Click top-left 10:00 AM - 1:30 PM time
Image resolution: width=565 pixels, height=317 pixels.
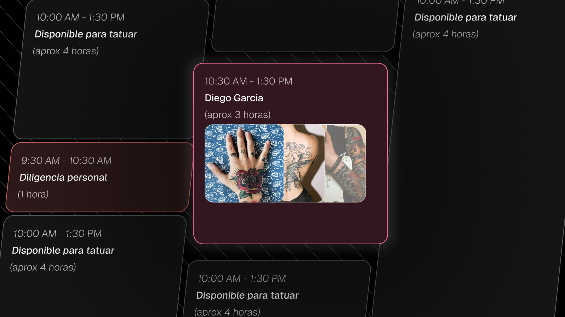tap(80, 17)
